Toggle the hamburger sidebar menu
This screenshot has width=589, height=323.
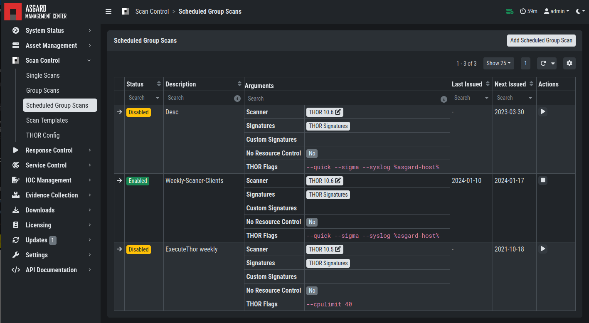pos(108,12)
